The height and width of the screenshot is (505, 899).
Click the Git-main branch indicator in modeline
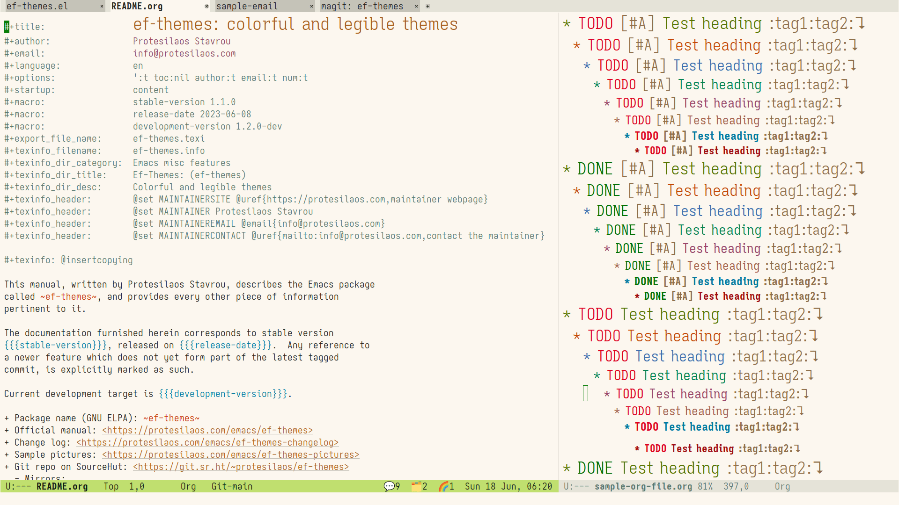(x=232, y=486)
